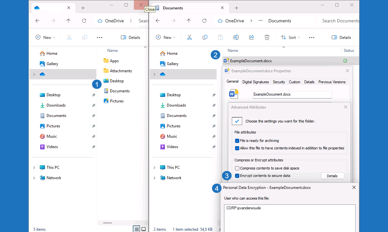This screenshot has height=232, width=388.
Task: Click Back arrow in left OneDrive window
Action: (38, 21)
